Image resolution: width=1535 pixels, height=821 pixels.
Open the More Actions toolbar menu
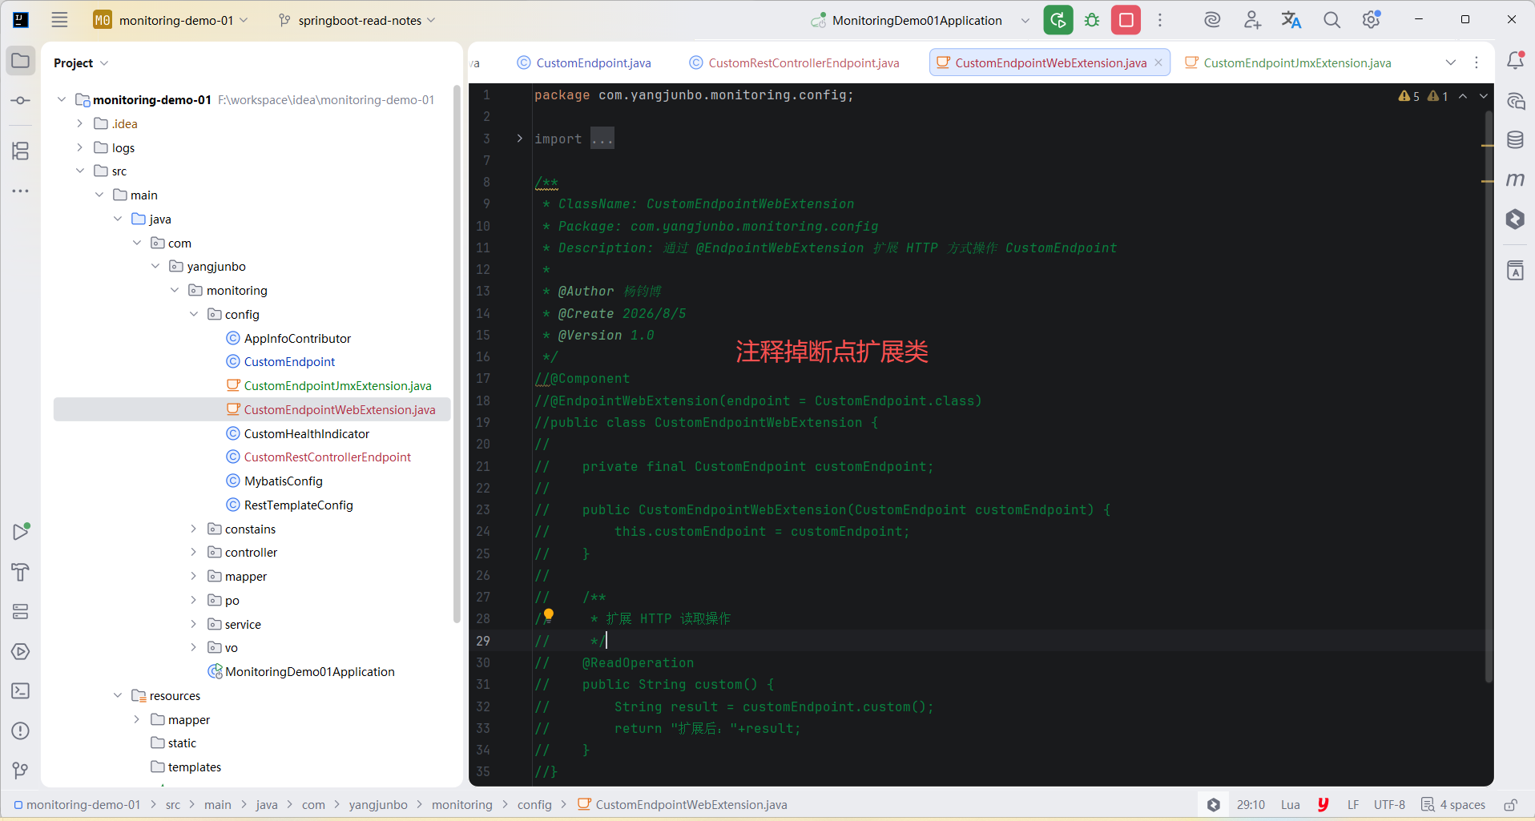click(1159, 20)
